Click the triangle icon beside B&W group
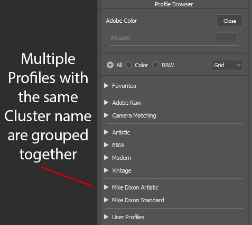Viewport: 252px width, 225px height. (x=106, y=145)
